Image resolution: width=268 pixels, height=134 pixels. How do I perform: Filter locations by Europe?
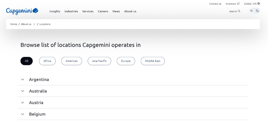[126, 61]
